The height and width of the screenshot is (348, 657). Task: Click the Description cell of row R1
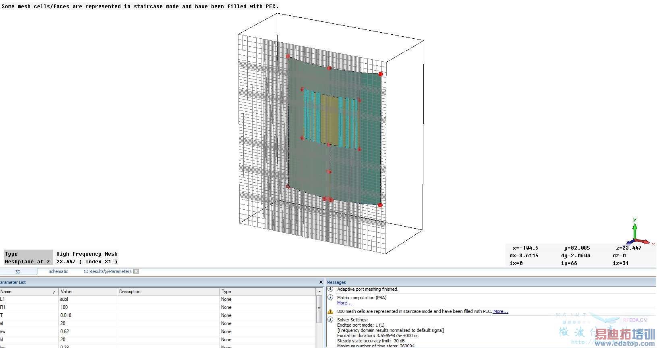pos(168,307)
